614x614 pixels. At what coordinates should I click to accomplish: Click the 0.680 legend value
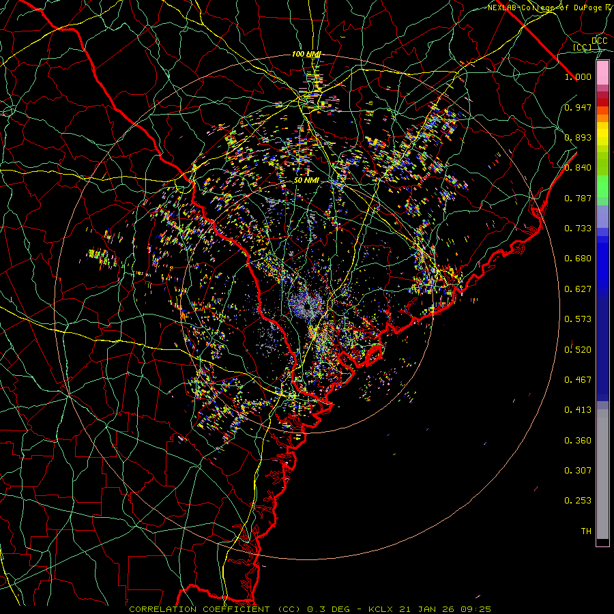pyautogui.click(x=578, y=258)
